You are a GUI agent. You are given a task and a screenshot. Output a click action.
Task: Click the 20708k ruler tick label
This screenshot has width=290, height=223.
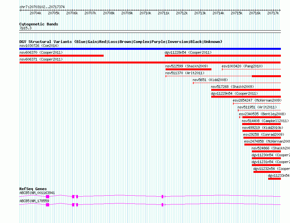click(x=109, y=13)
